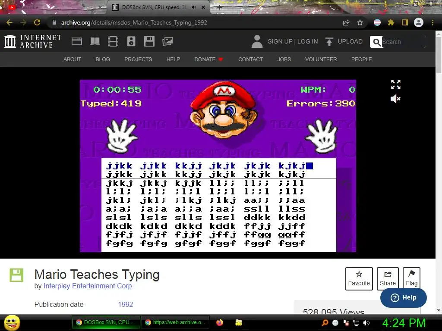Screen dimensions: 442x331
Task: Mute the DOSBox tab audio
Action: click(x=194, y=7)
